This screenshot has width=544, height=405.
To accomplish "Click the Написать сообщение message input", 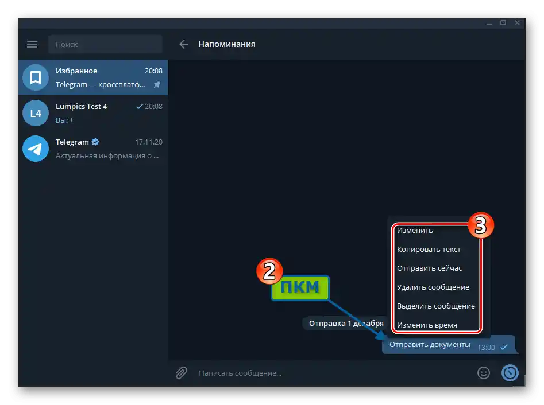I will [x=333, y=373].
